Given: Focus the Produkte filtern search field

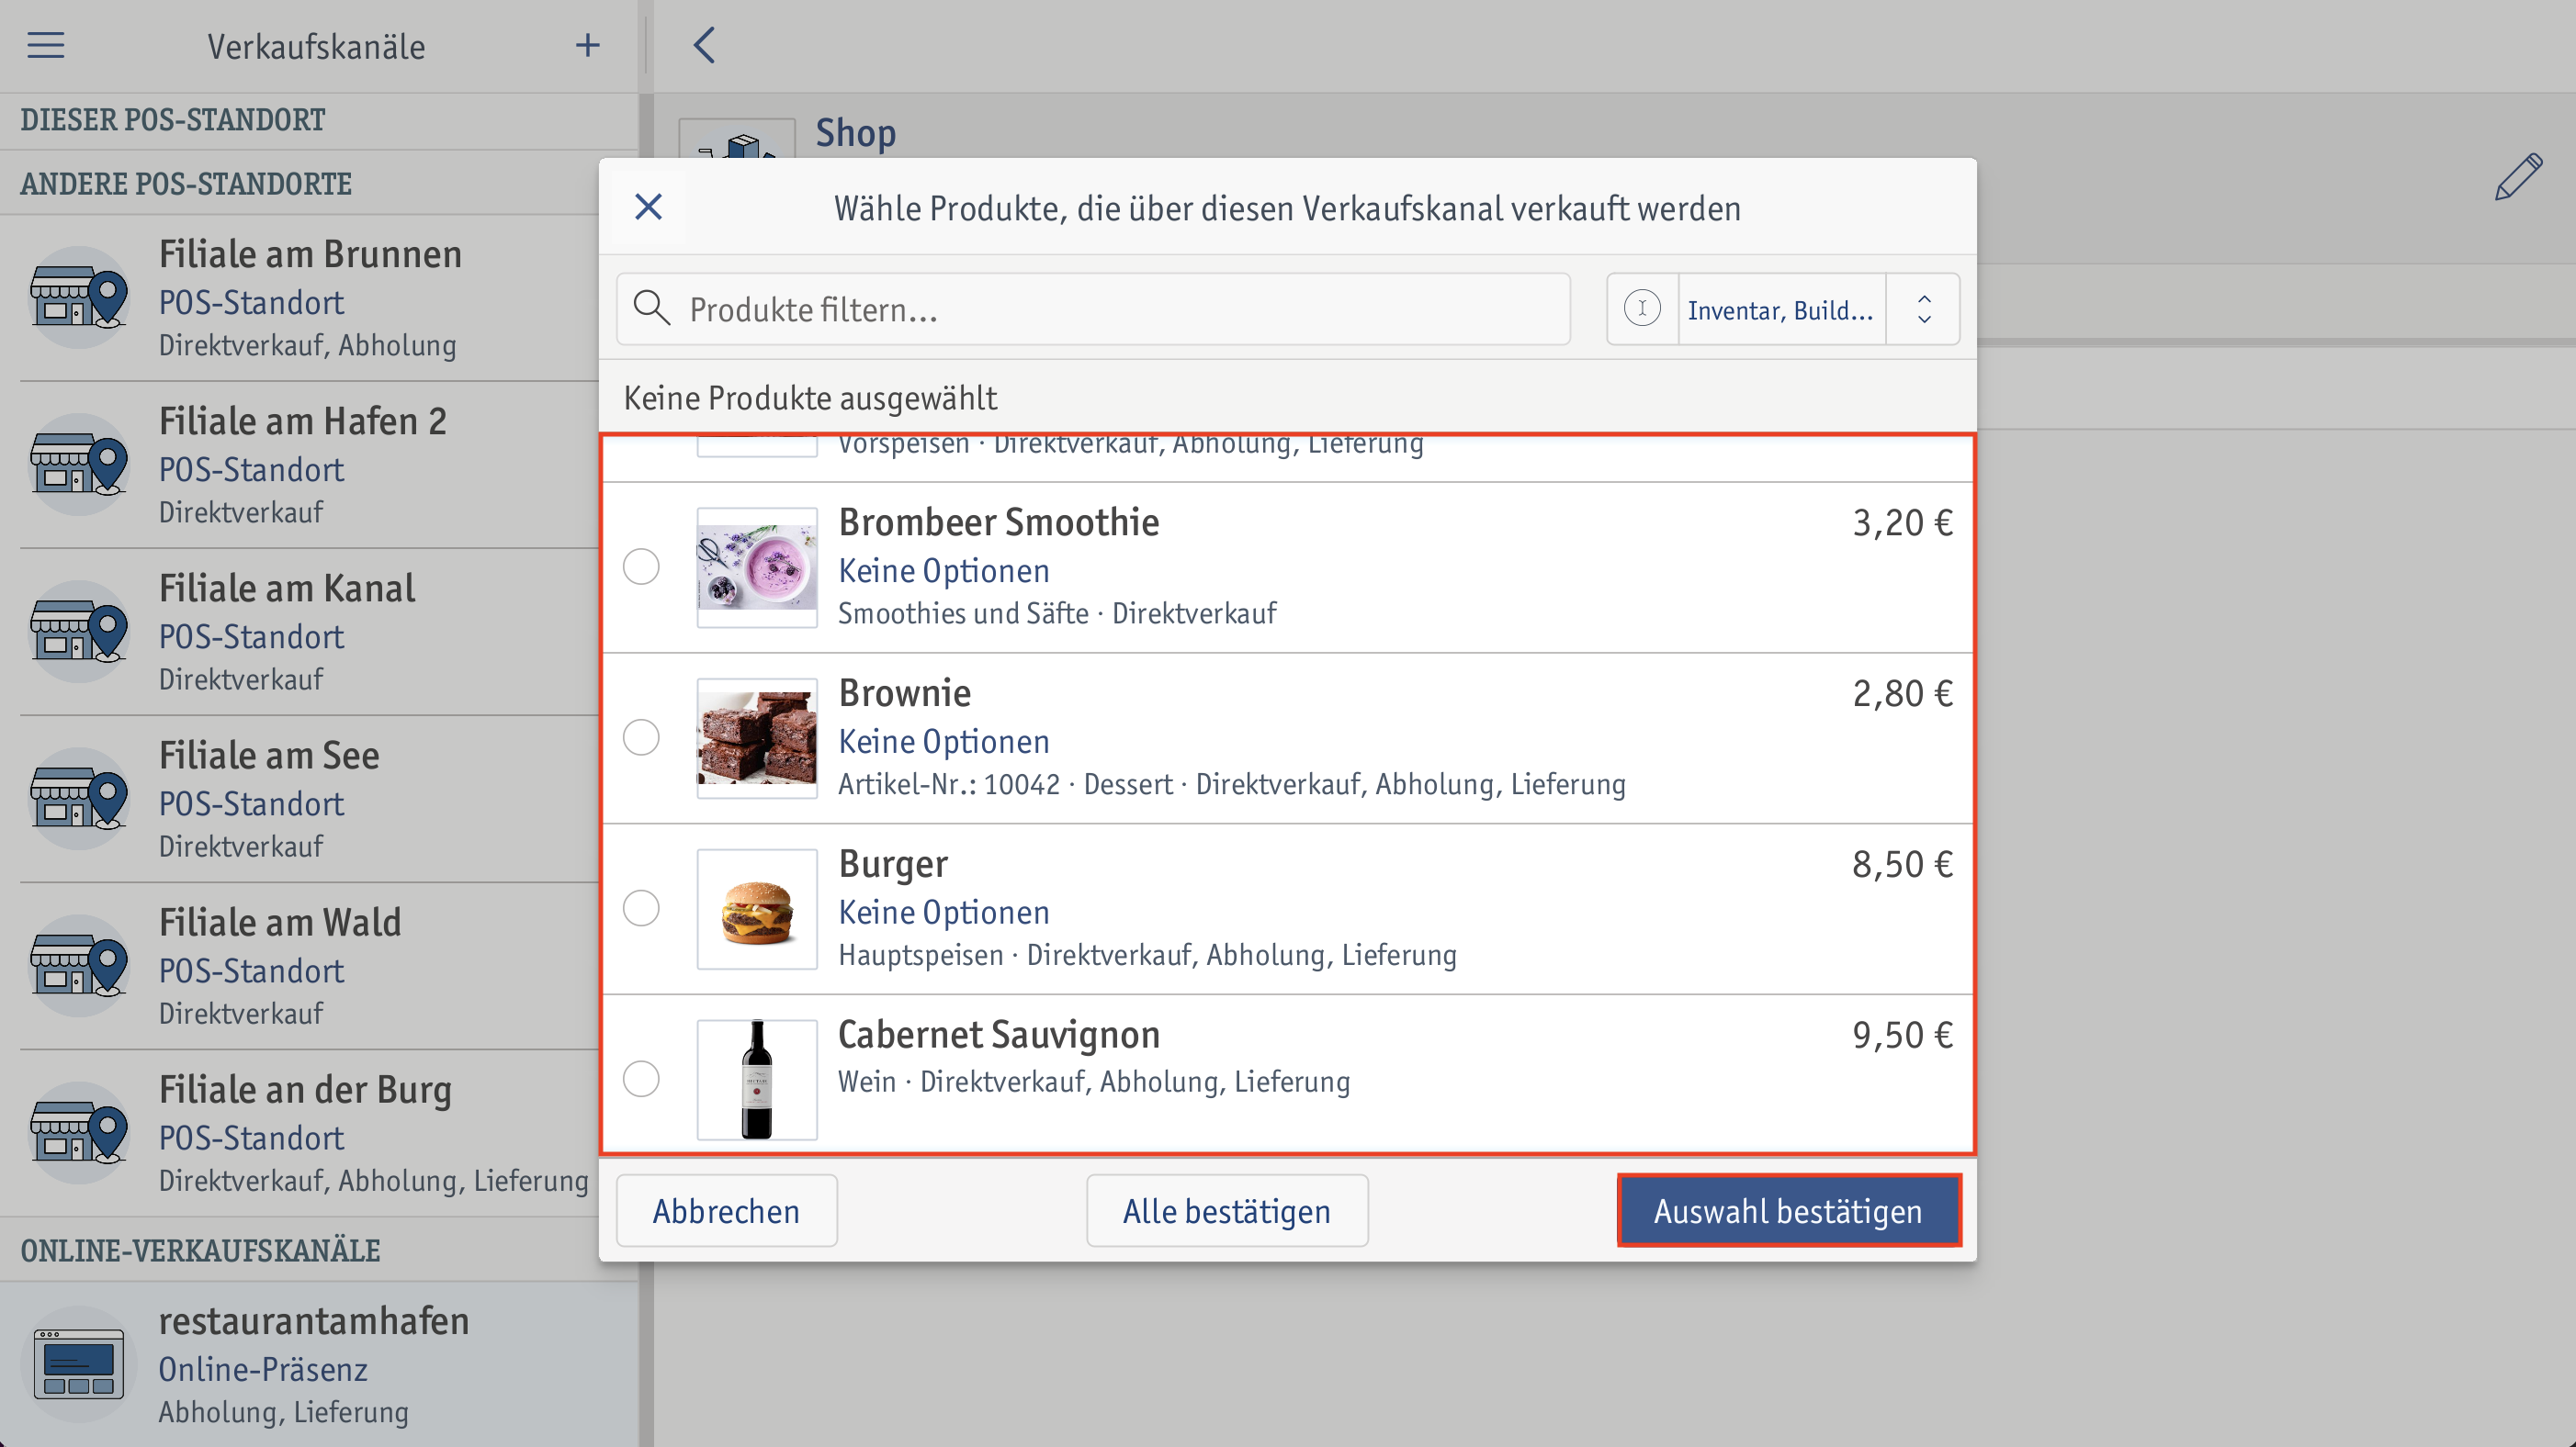Looking at the screenshot, I should [1093, 309].
